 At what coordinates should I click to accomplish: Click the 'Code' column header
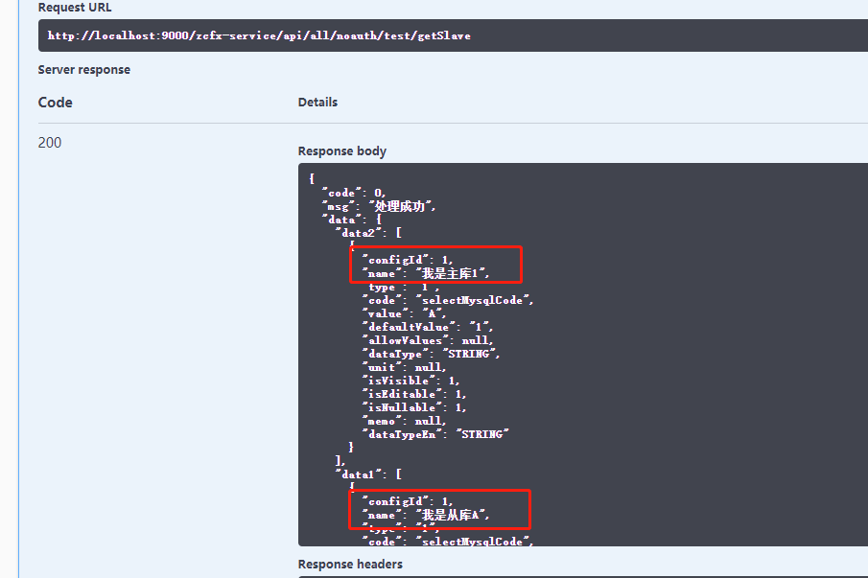(x=55, y=103)
